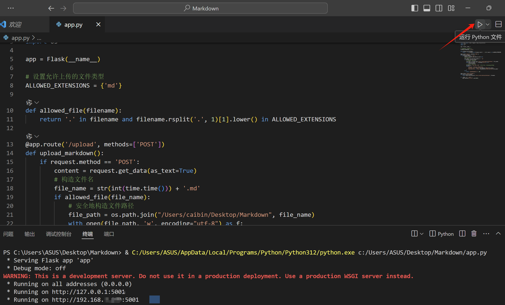The width and height of the screenshot is (505, 305).
Task: Toggle the primary side bar
Action: coord(415,8)
